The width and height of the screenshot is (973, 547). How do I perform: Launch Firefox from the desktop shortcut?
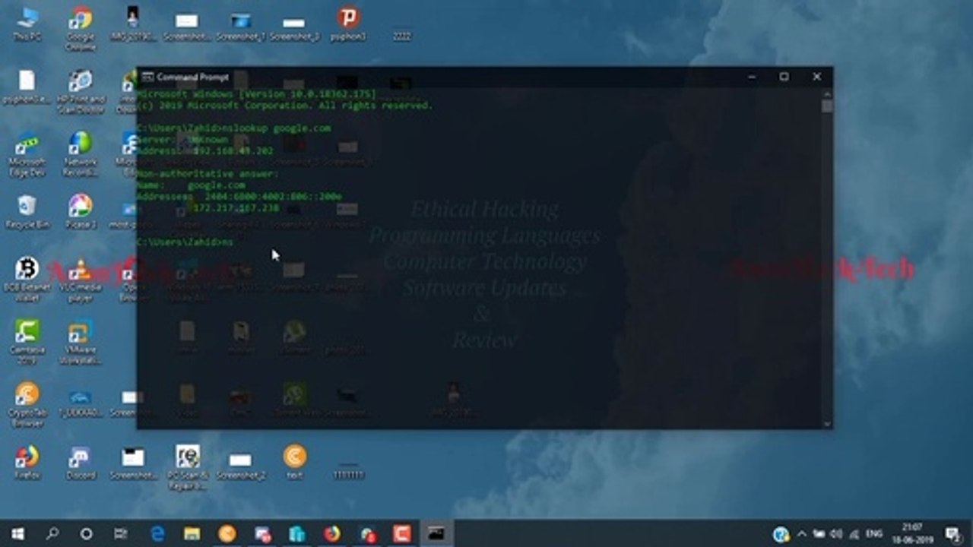[x=27, y=462]
